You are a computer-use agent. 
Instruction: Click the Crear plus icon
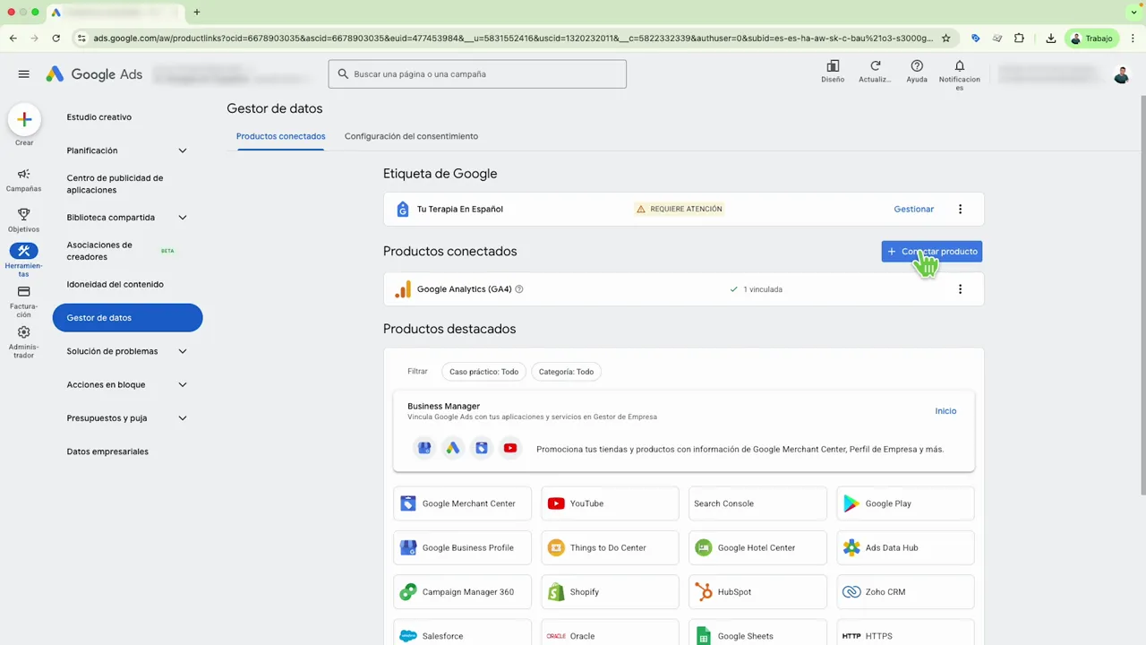pos(23,119)
